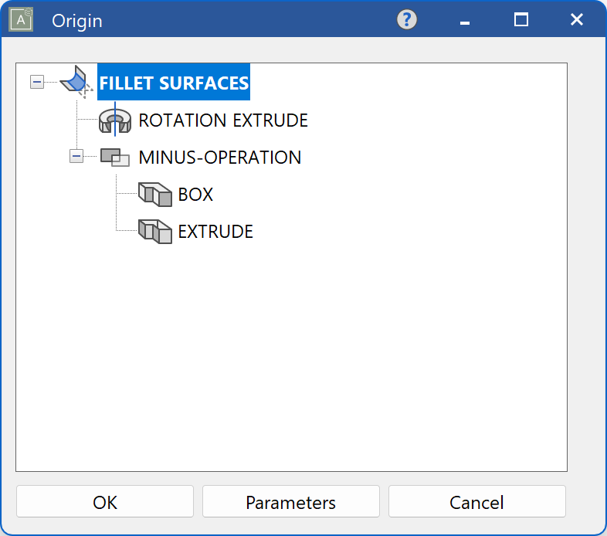Image resolution: width=607 pixels, height=536 pixels.
Task: Open Parameters for the selected feature
Action: click(290, 502)
